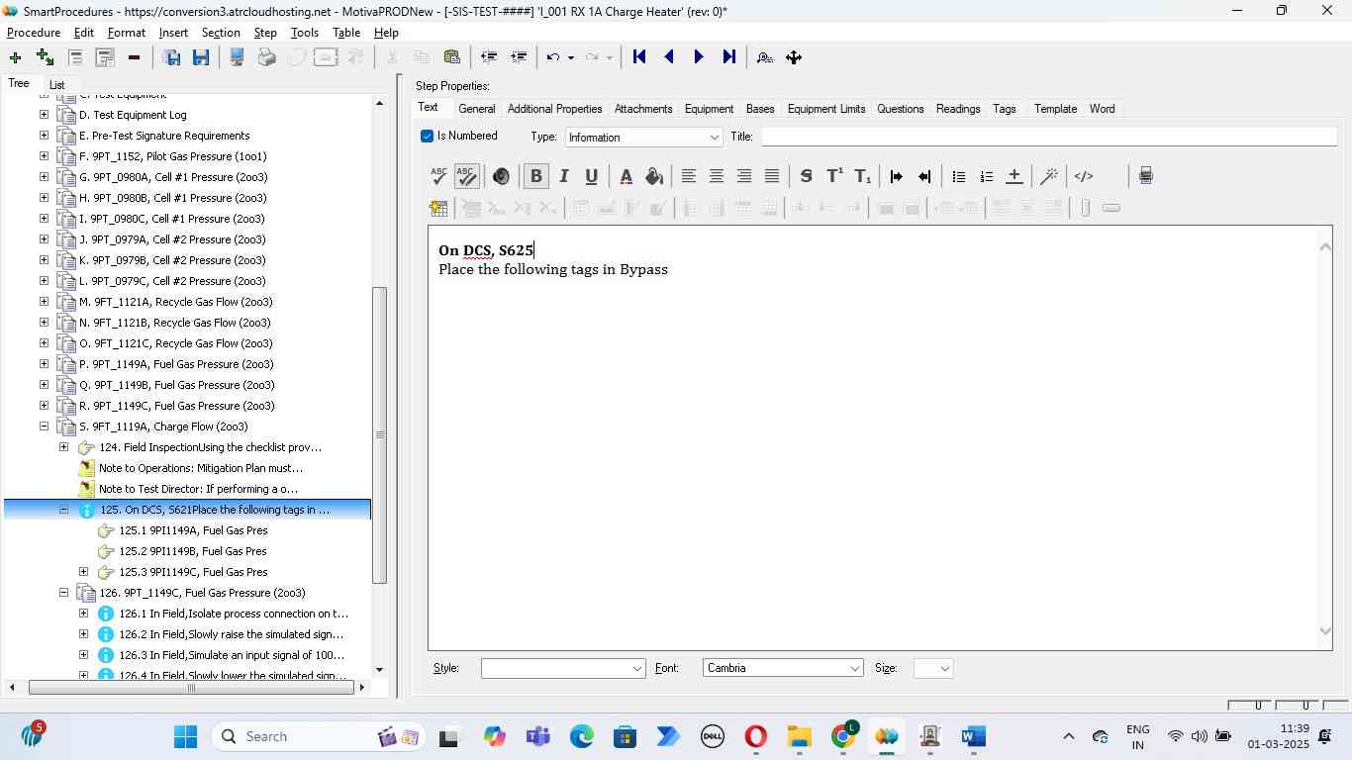This screenshot has width=1352, height=760.
Task: Open the Font dropdown showing Cambria
Action: 782,668
